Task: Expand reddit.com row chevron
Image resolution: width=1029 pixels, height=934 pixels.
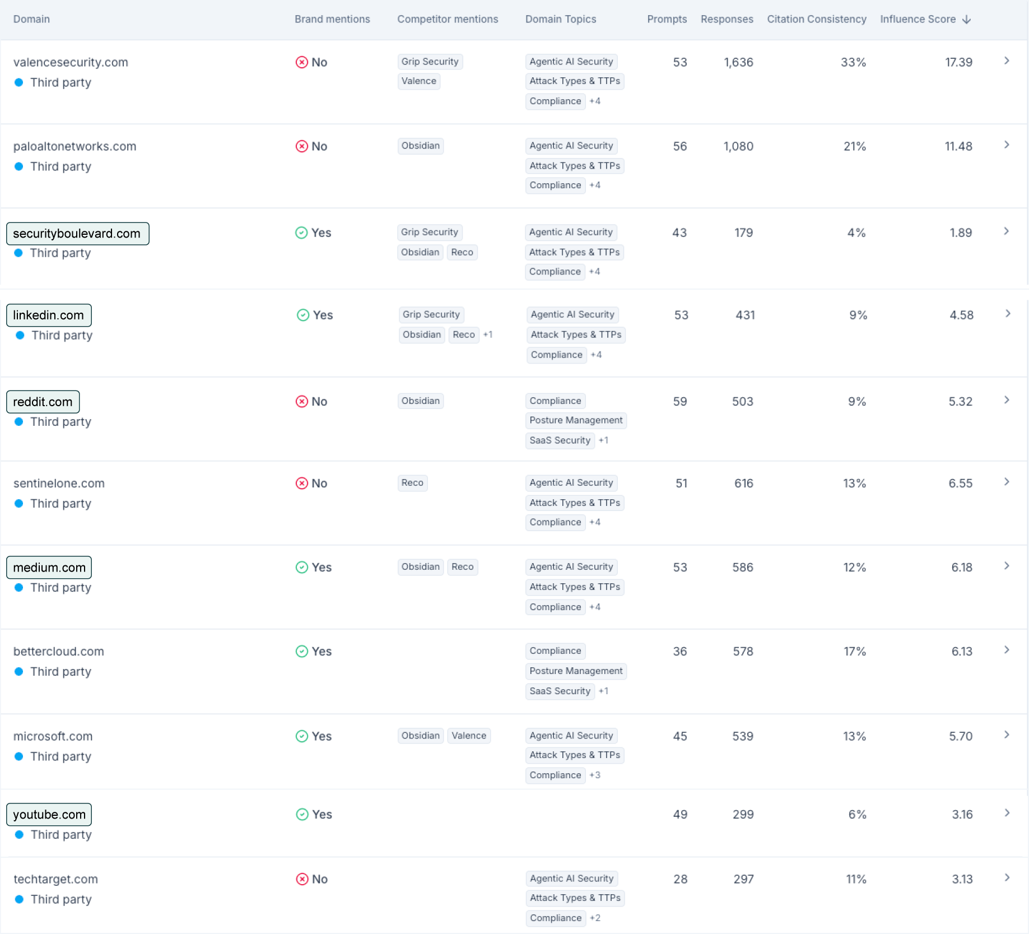Action: (1007, 399)
